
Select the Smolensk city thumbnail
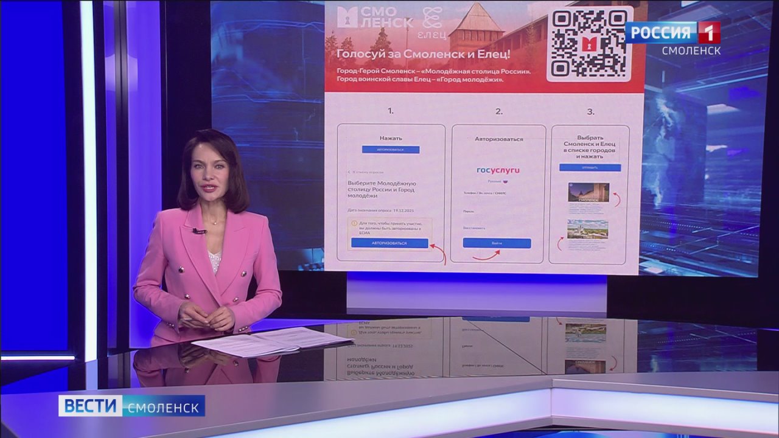click(x=588, y=193)
